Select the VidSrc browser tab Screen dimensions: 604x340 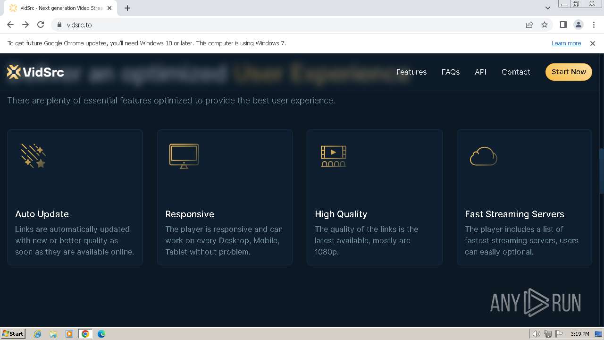click(60, 8)
